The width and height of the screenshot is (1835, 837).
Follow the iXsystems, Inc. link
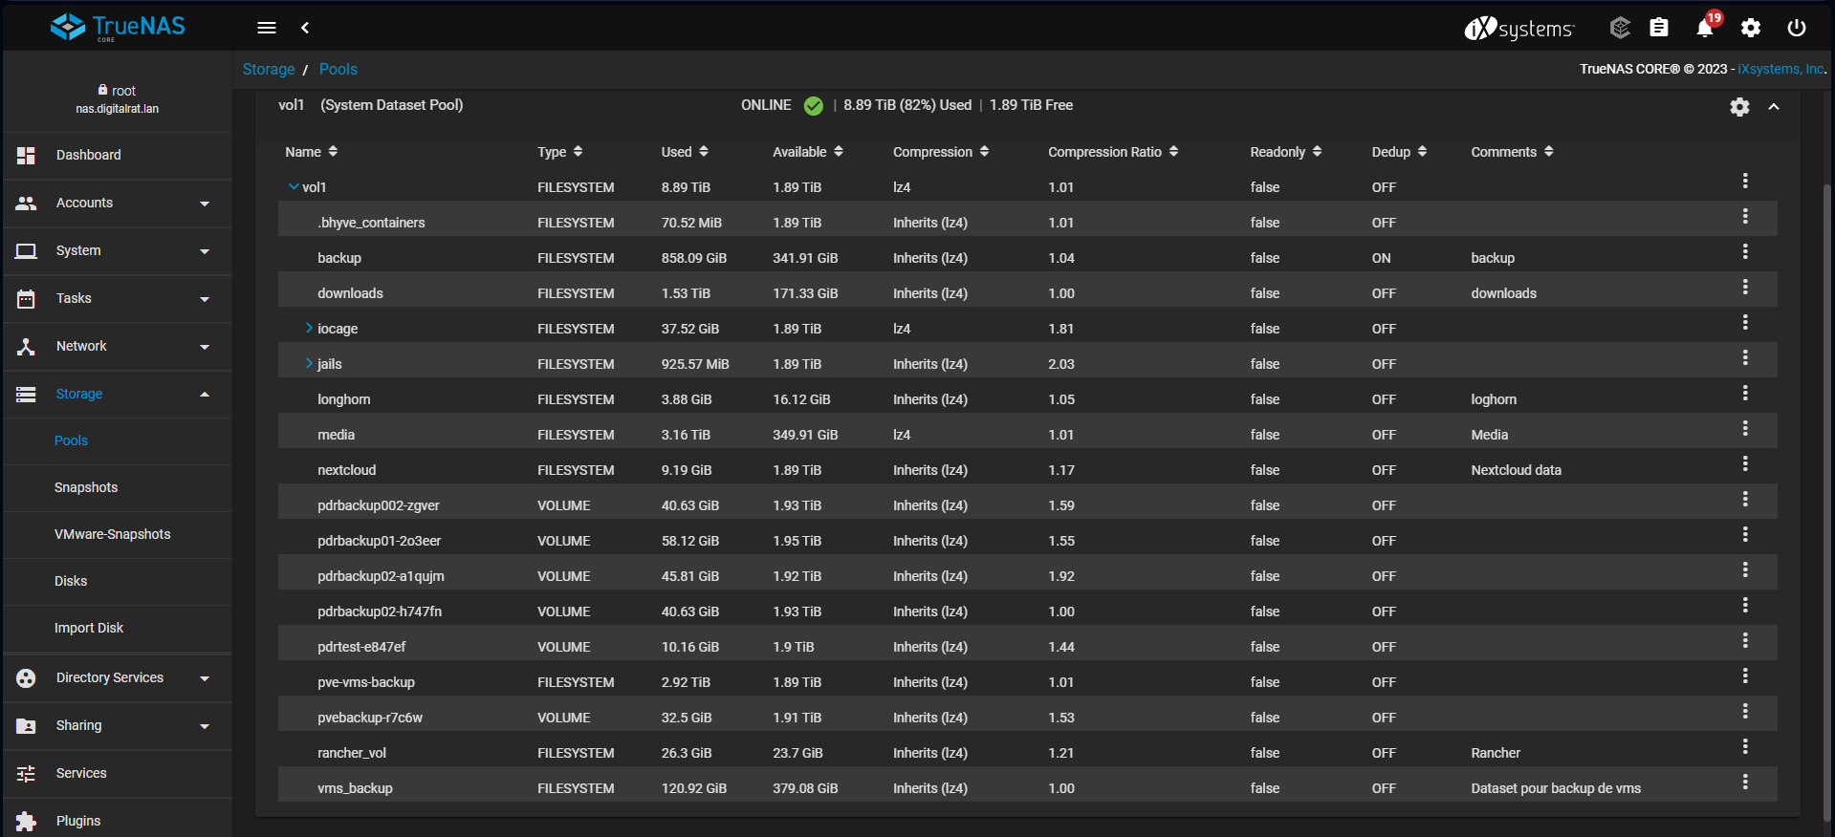[1780, 69]
